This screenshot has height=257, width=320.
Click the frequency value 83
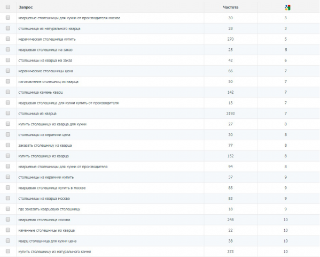pyautogui.click(x=230, y=199)
